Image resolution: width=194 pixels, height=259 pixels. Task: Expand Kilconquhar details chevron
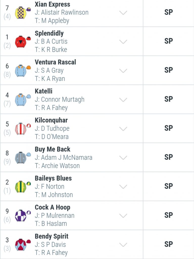(x=123, y=129)
